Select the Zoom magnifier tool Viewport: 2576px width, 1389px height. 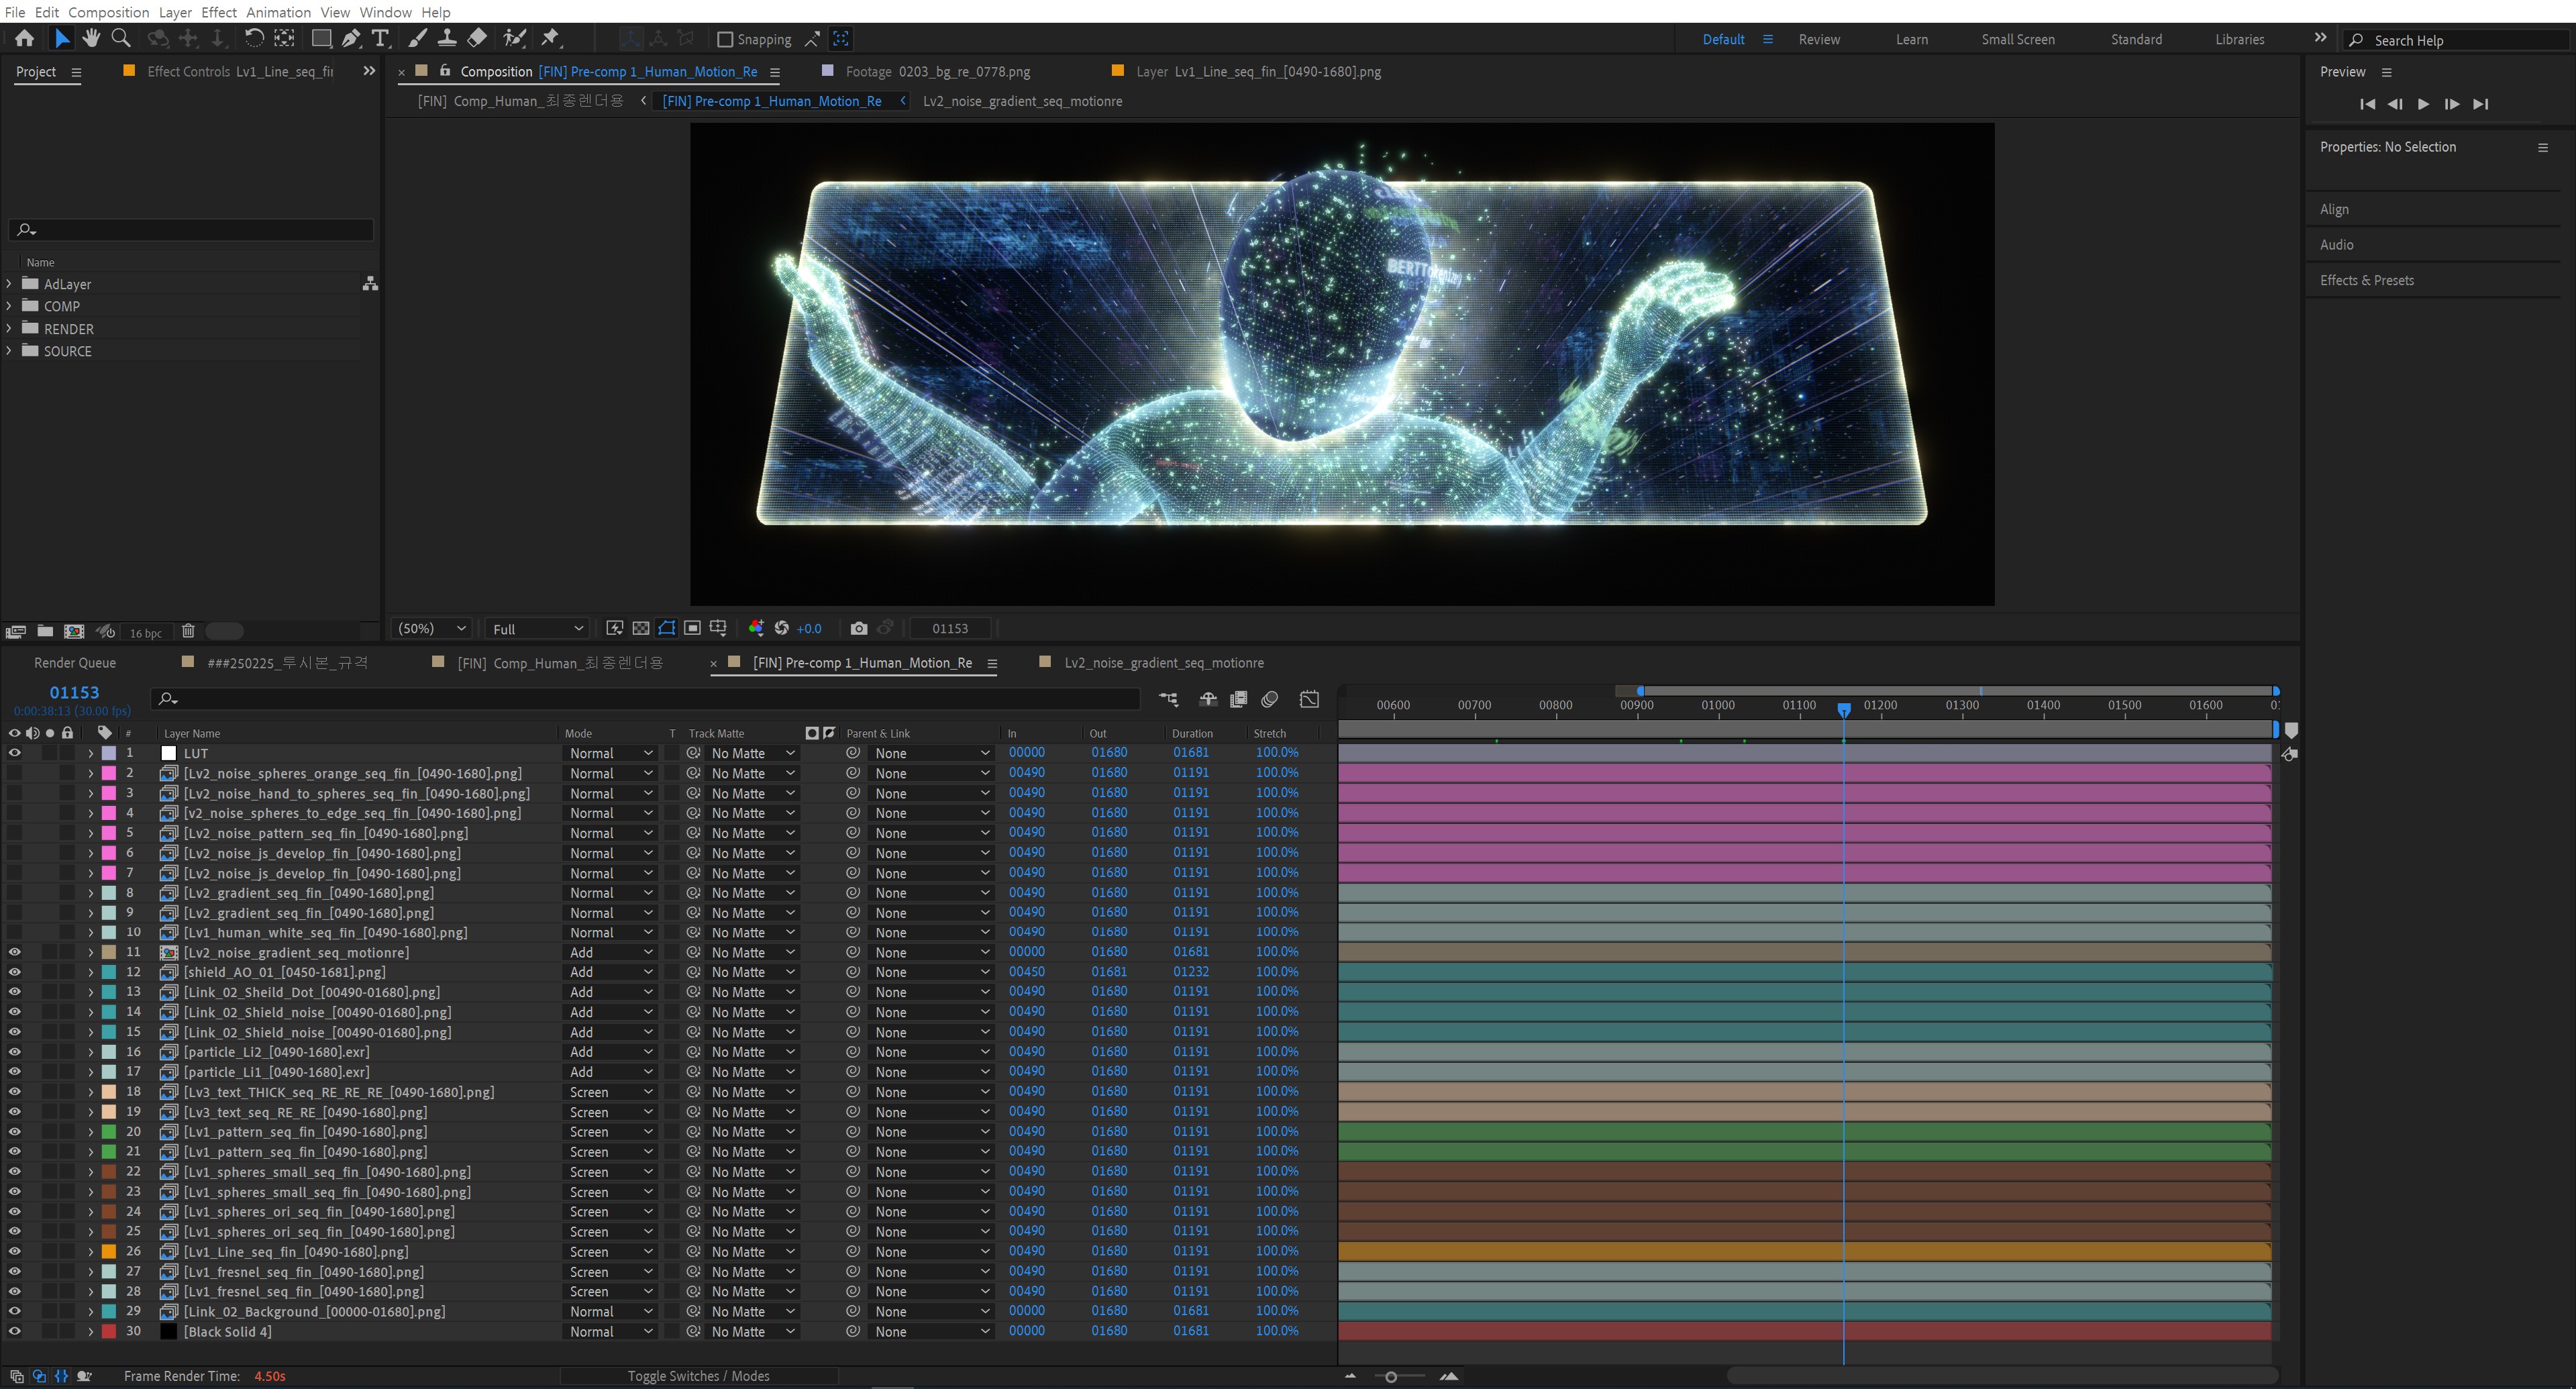coord(121,38)
